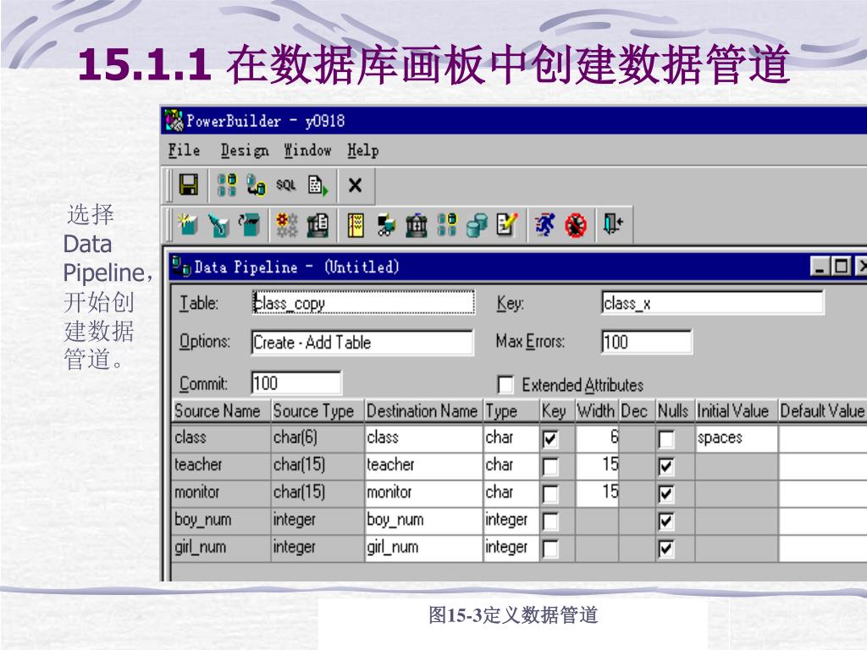Click the notepad with pencil Edit icon
Screen dimensions: 867x650
(x=507, y=224)
